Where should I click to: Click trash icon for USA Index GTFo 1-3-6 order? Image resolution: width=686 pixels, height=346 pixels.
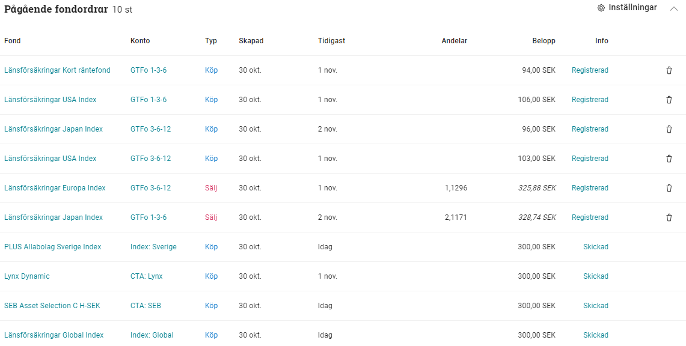pyautogui.click(x=669, y=100)
